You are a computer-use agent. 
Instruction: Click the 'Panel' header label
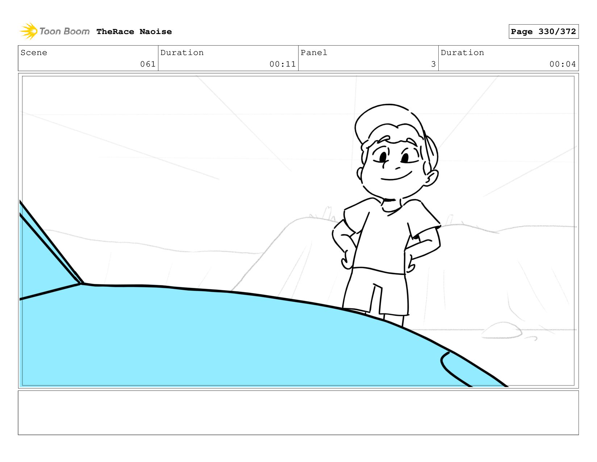tap(314, 52)
